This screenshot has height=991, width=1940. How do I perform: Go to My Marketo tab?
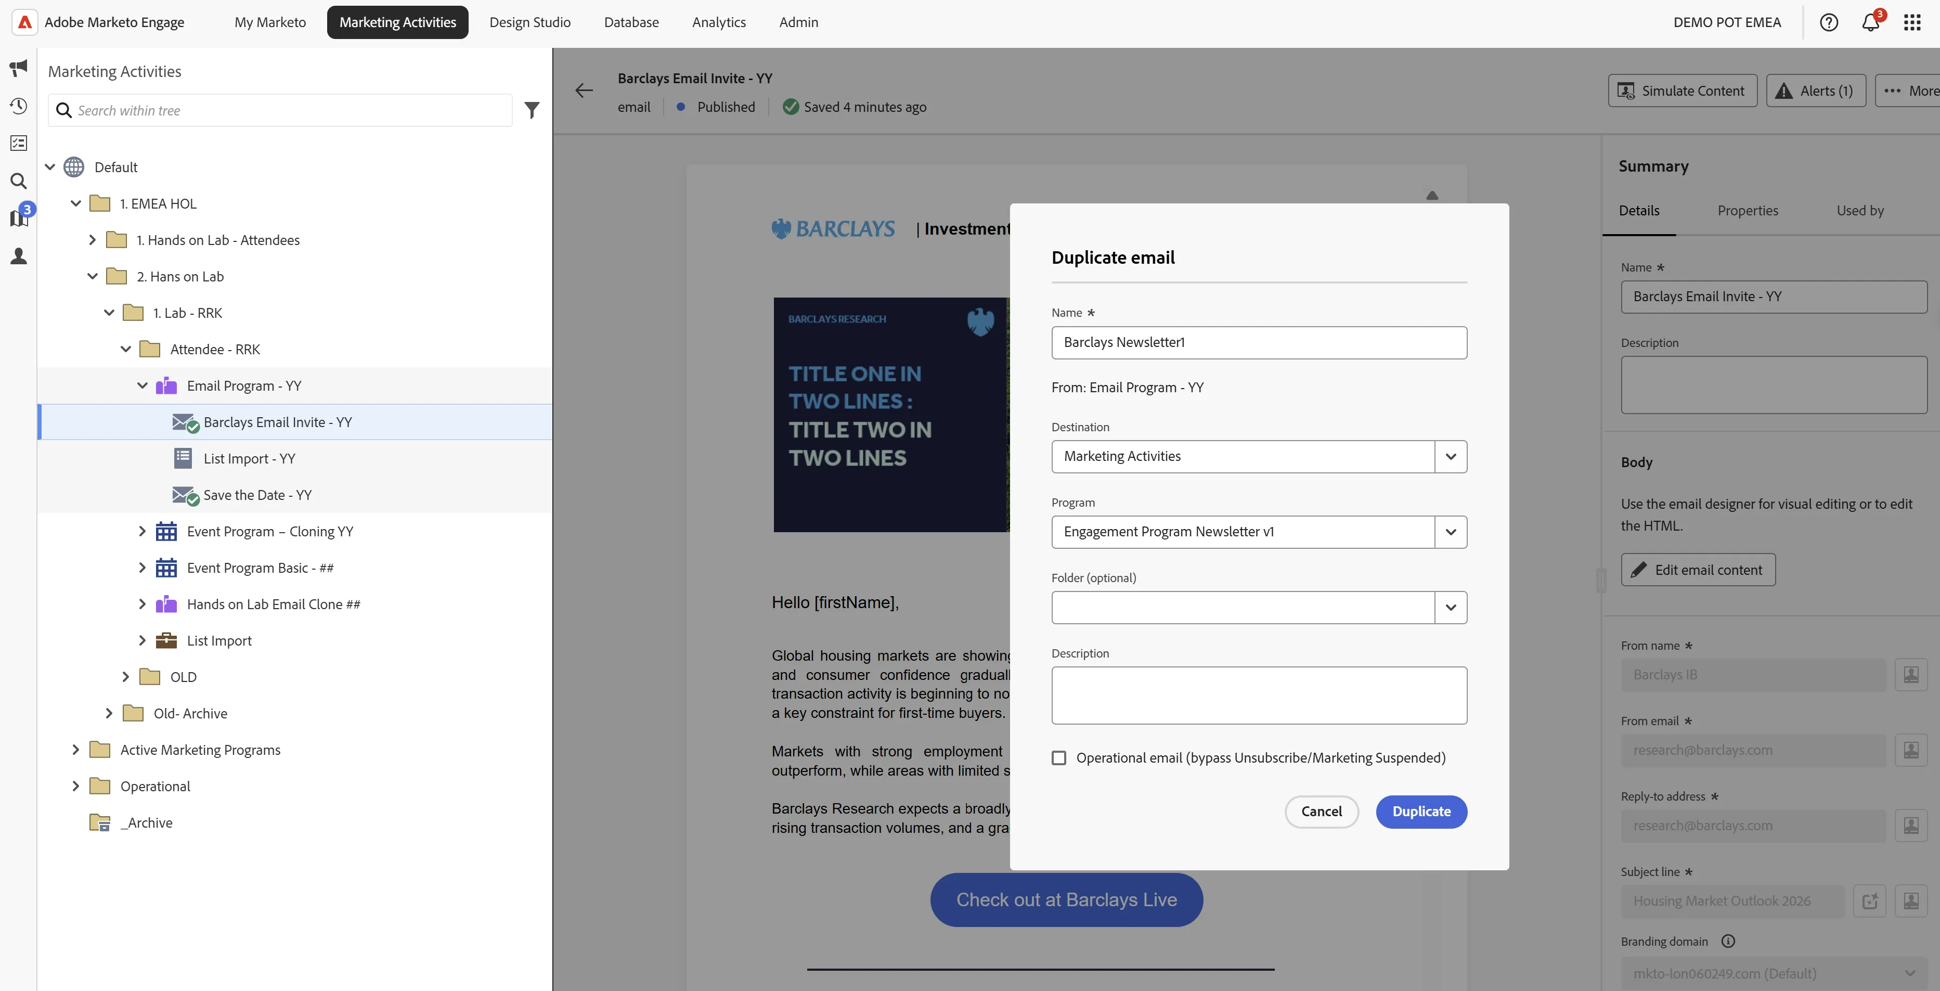[270, 22]
